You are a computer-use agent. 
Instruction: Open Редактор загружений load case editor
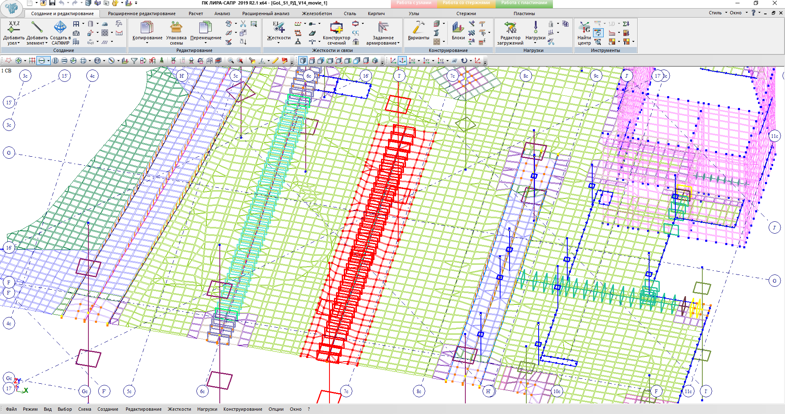pos(510,27)
